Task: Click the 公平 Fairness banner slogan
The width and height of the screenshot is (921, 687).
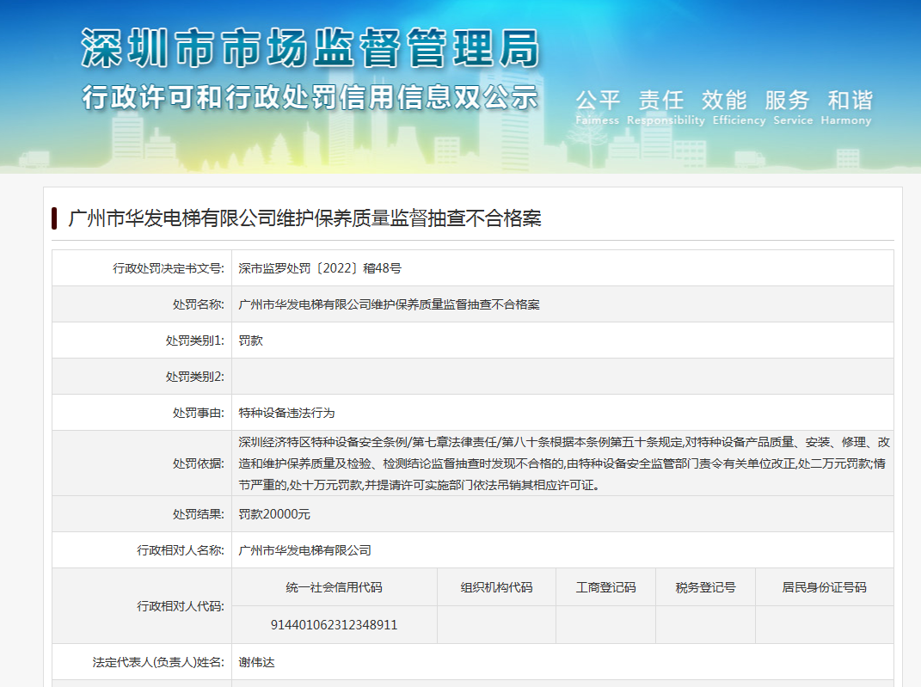Action: point(598,107)
